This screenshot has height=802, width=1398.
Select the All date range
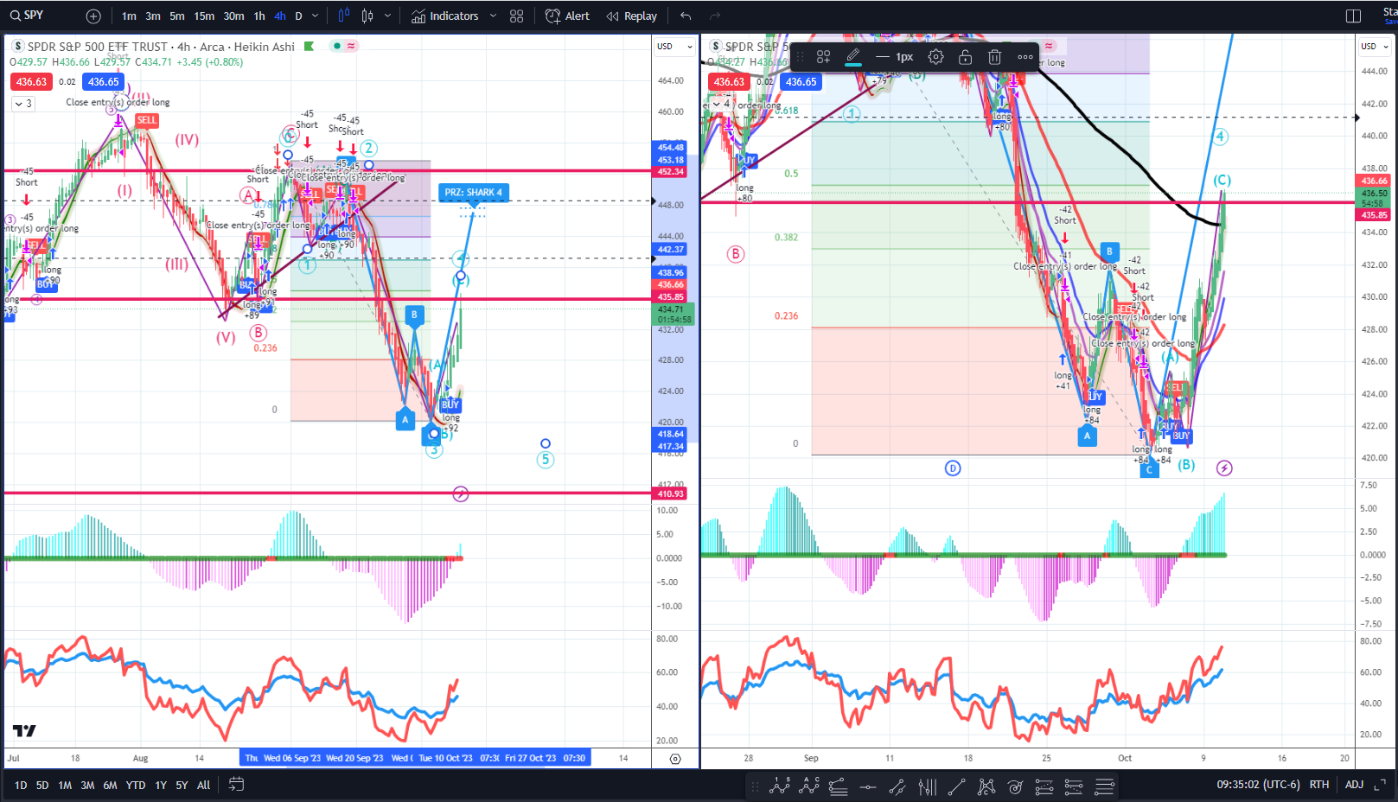(x=204, y=786)
